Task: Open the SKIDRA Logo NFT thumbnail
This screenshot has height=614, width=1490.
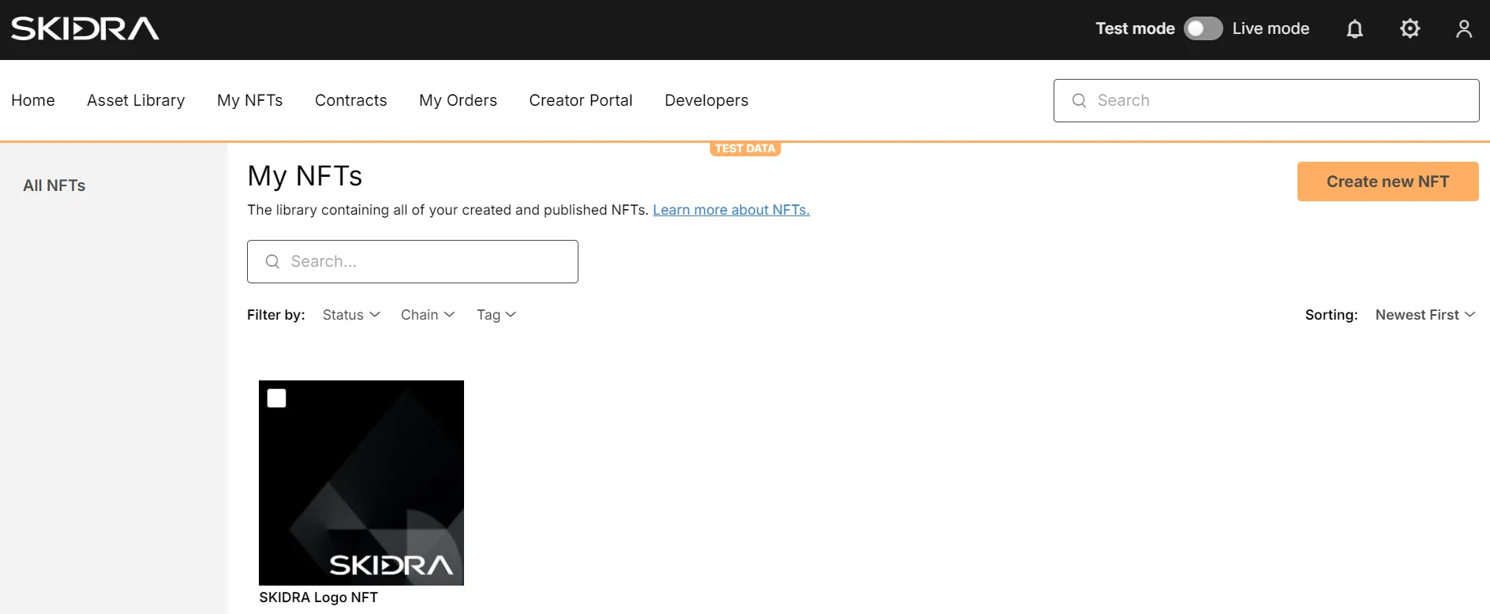Action: [x=361, y=483]
